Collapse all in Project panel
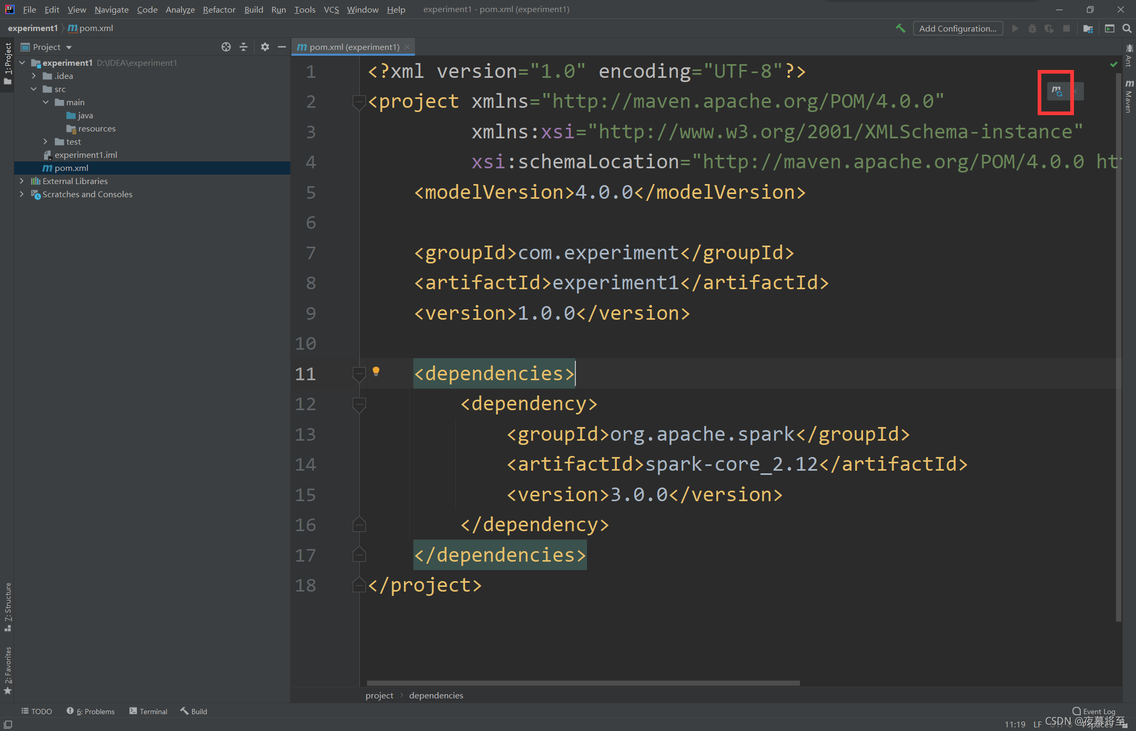Screen dimensions: 1136x731 click(x=244, y=47)
